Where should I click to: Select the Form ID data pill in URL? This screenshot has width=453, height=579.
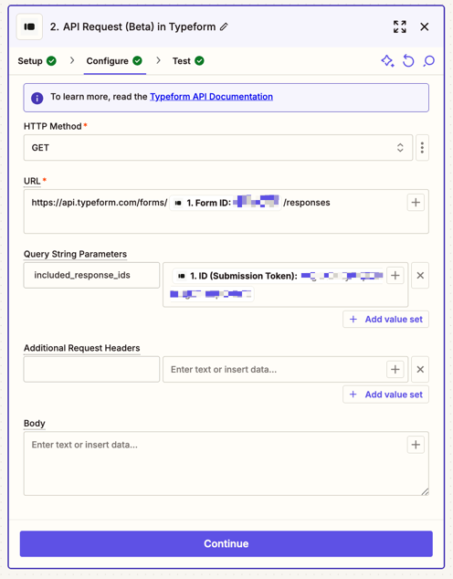[x=226, y=203]
